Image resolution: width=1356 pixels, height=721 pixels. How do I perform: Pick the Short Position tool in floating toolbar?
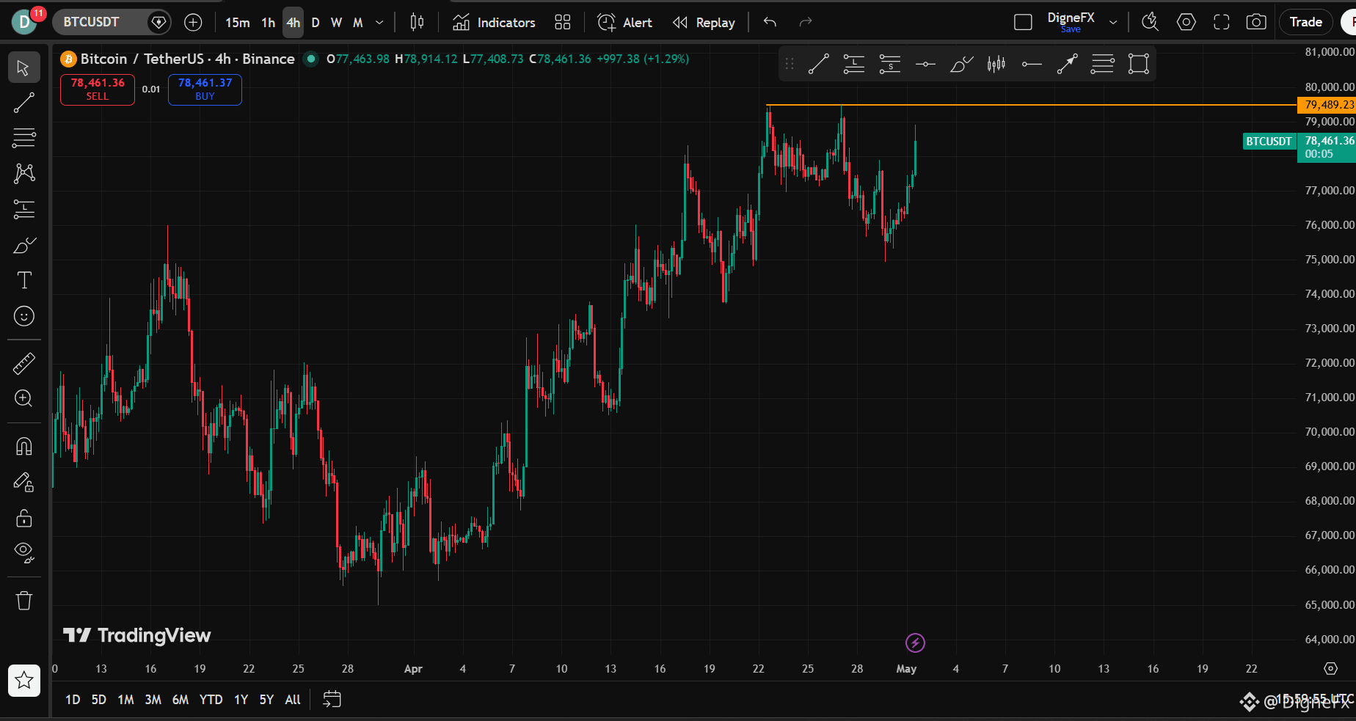coord(889,65)
